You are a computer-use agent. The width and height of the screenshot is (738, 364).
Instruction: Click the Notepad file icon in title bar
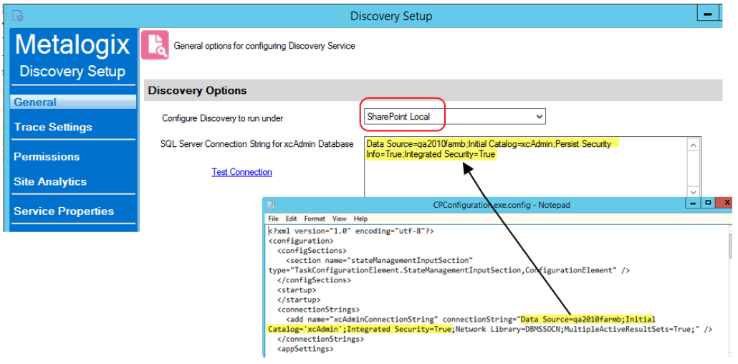tap(271, 205)
